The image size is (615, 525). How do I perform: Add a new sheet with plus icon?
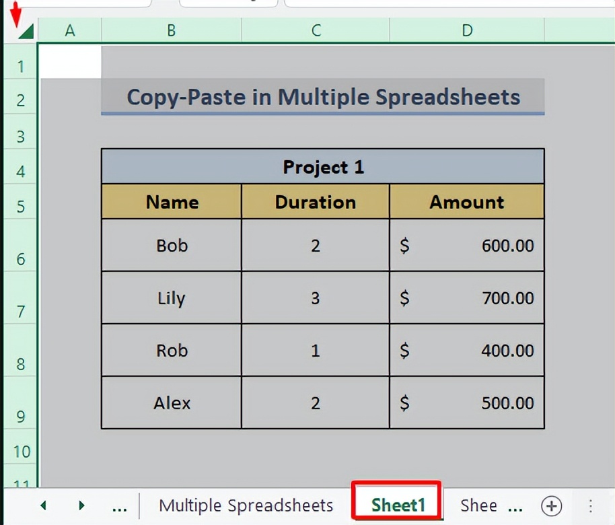552,505
